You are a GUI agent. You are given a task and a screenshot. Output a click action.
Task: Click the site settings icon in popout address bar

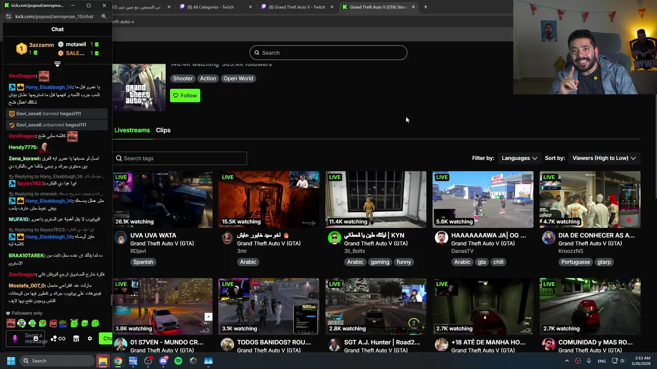click(8, 16)
